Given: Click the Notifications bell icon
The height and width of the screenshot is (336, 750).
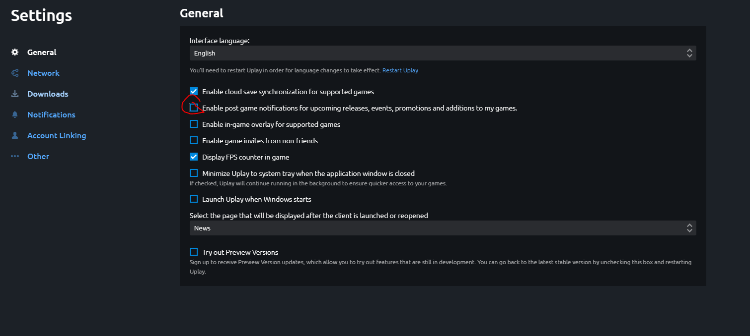Looking at the screenshot, I should pos(15,114).
